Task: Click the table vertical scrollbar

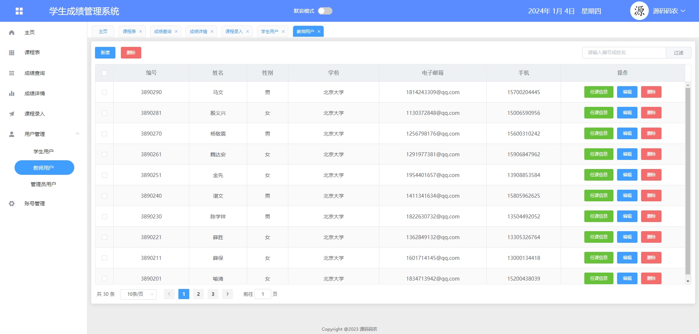Action: pyautogui.click(x=688, y=181)
